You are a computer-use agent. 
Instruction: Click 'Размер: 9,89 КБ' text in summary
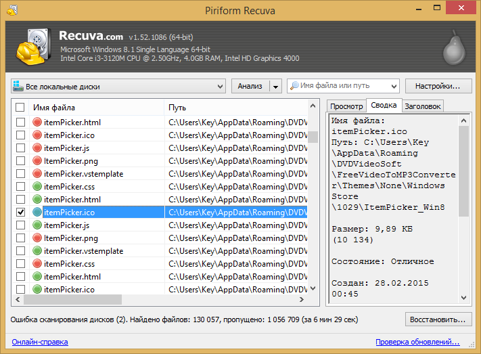click(372, 229)
